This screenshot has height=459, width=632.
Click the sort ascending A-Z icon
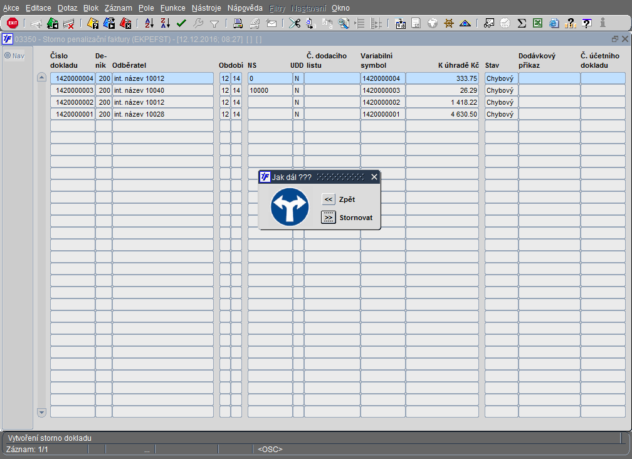point(149,23)
